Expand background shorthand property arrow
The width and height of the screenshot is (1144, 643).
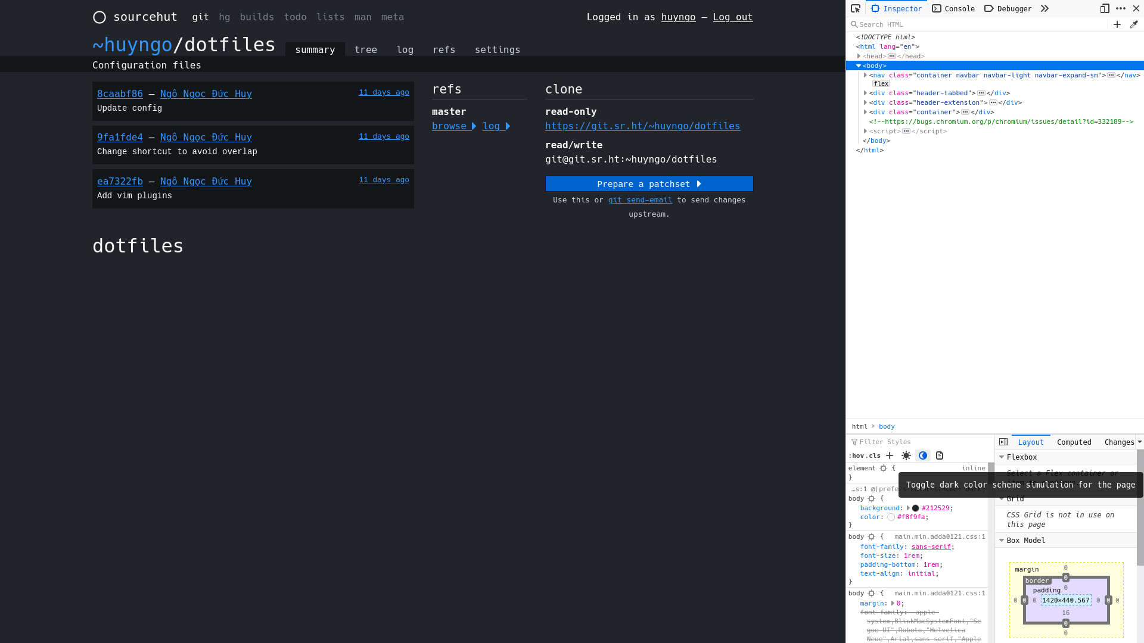point(908,508)
